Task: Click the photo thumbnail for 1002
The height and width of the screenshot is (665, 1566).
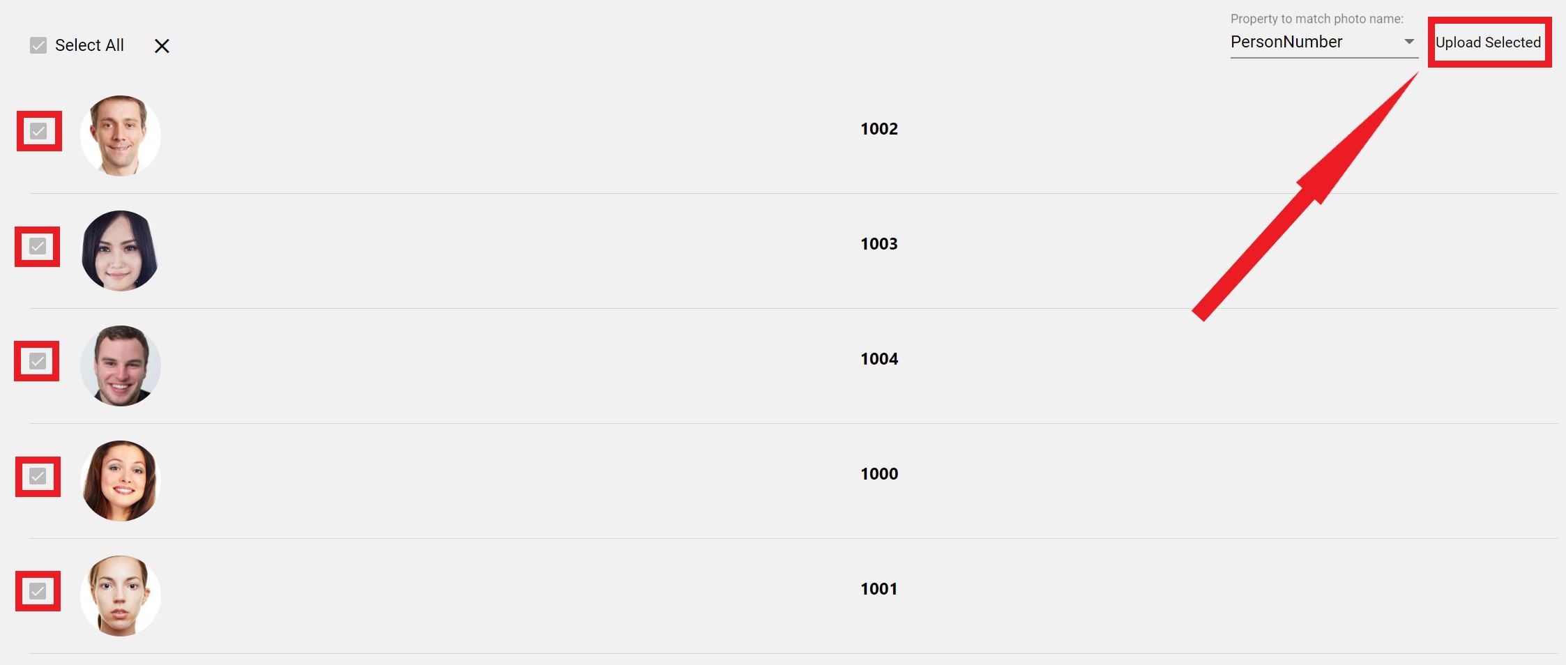Action: 121,136
